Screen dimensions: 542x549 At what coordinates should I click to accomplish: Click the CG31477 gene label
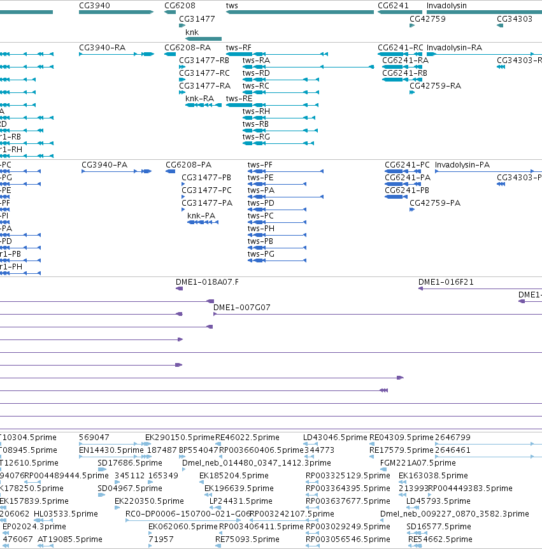197,19
